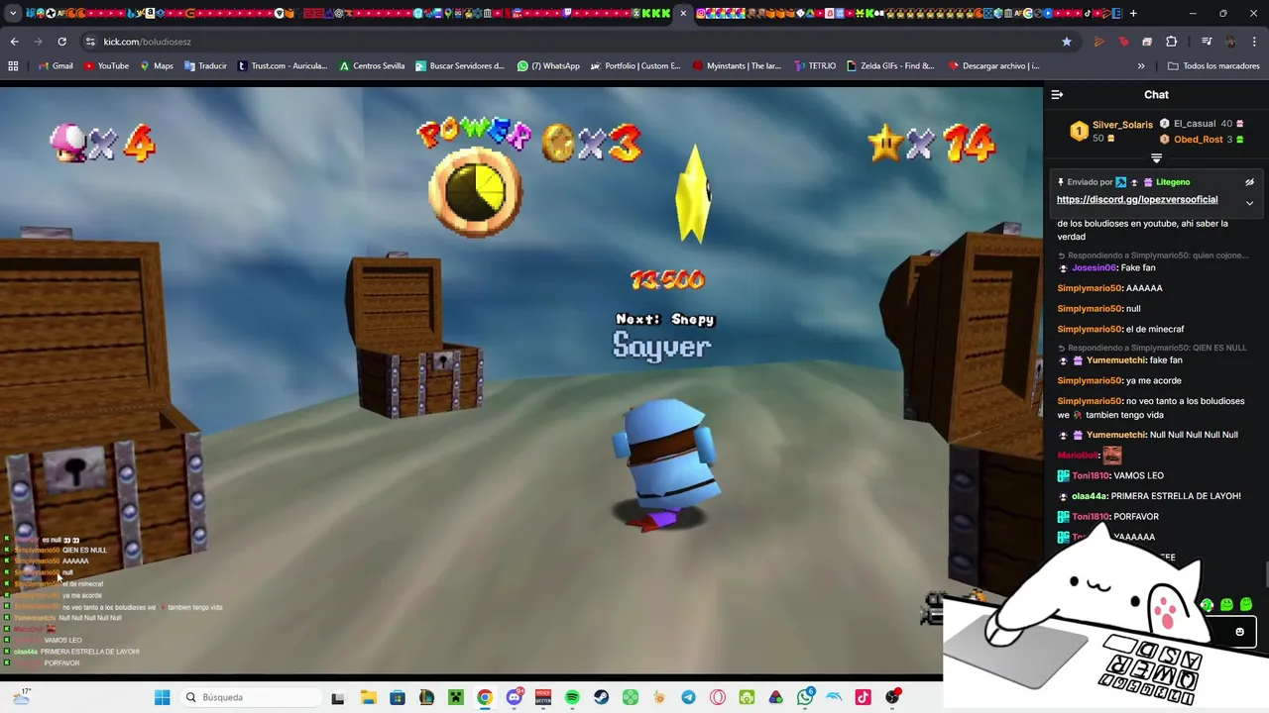Viewport: 1269px width, 713px height.
Task: Open the WhatsApp bookmark
Action: 548,66
